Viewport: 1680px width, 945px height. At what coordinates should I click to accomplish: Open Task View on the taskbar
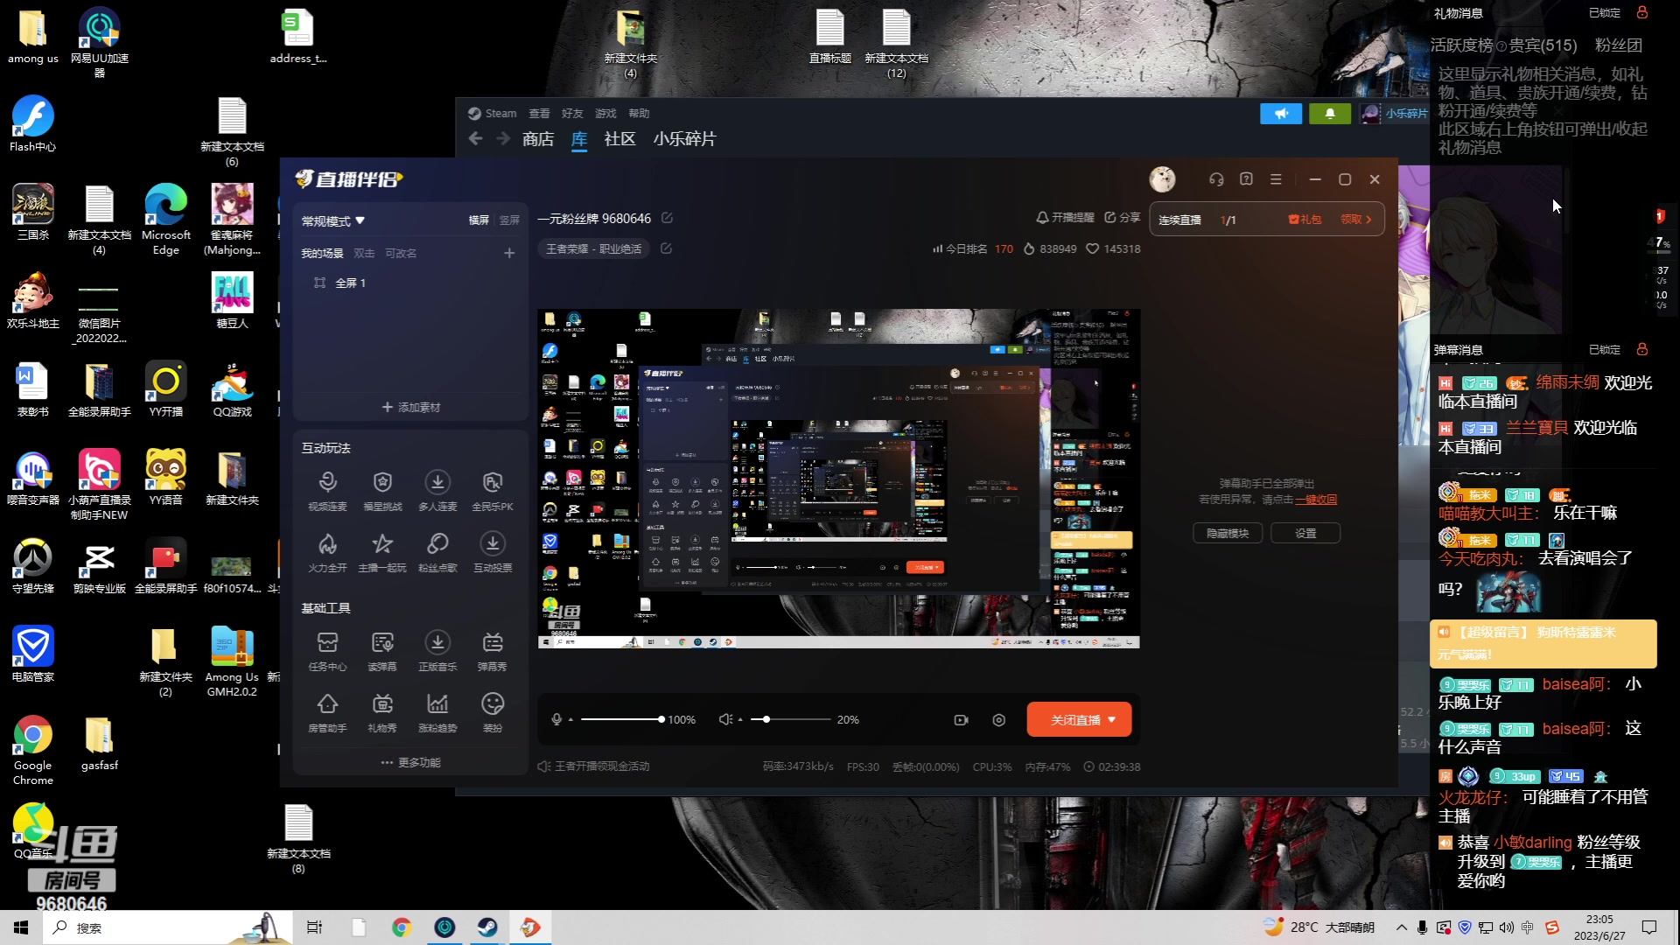(x=314, y=927)
